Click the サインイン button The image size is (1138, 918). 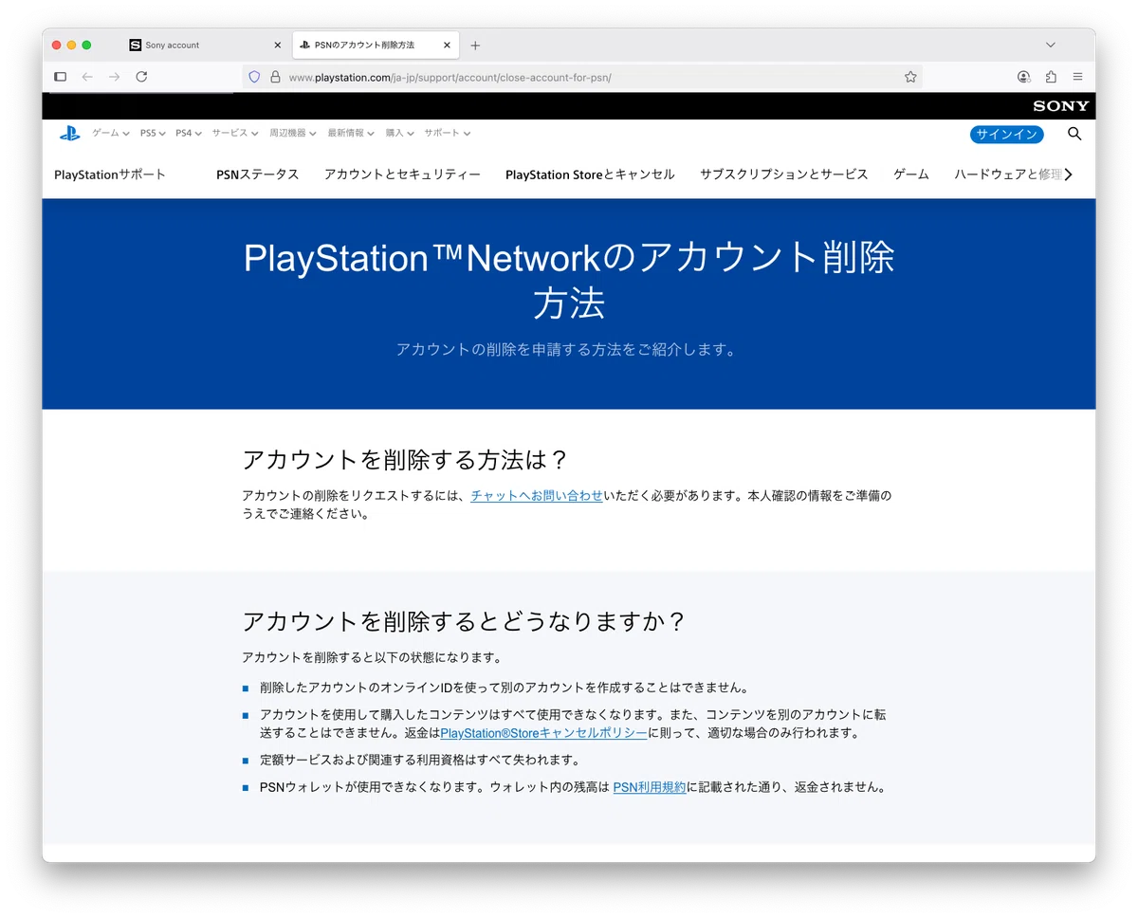(1007, 135)
